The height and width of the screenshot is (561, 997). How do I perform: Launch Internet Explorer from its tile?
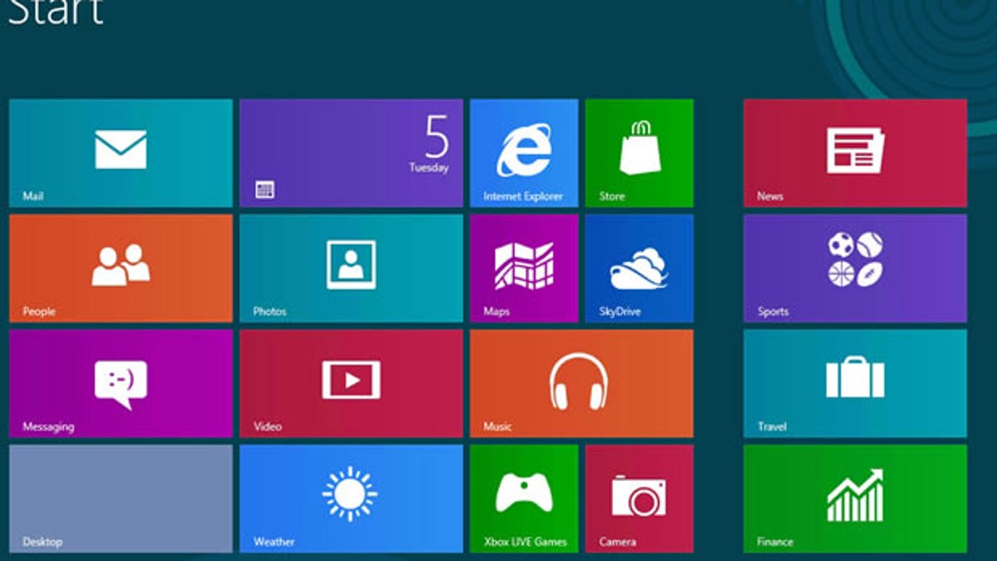click(x=523, y=153)
